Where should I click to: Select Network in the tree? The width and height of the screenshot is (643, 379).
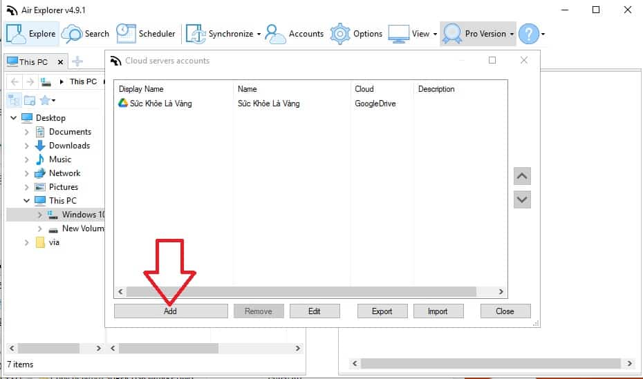coord(64,173)
